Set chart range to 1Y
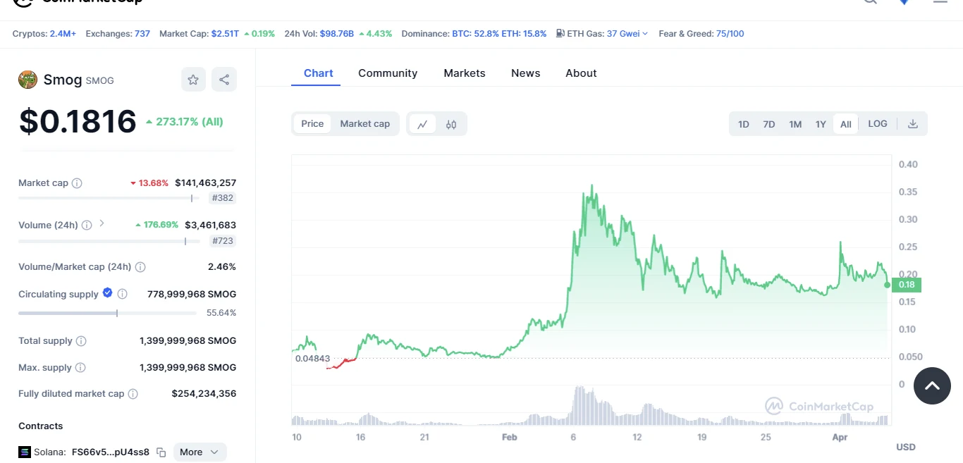This screenshot has height=463, width=963. [x=821, y=124]
